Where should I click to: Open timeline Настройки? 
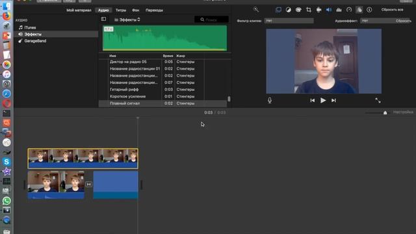pos(403,112)
